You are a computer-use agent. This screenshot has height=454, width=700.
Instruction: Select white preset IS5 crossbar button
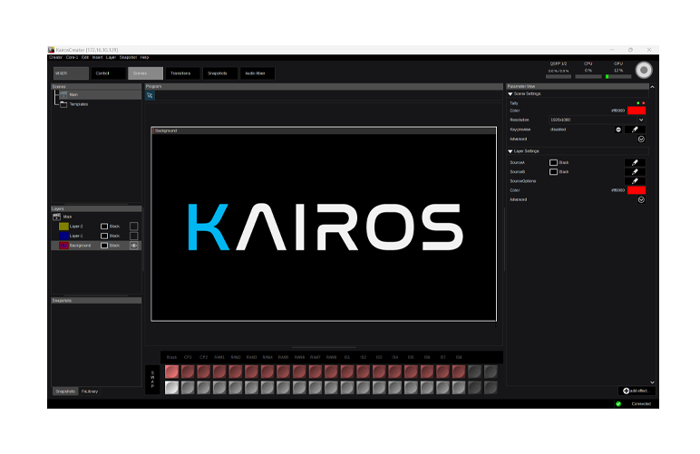pyautogui.click(x=411, y=388)
